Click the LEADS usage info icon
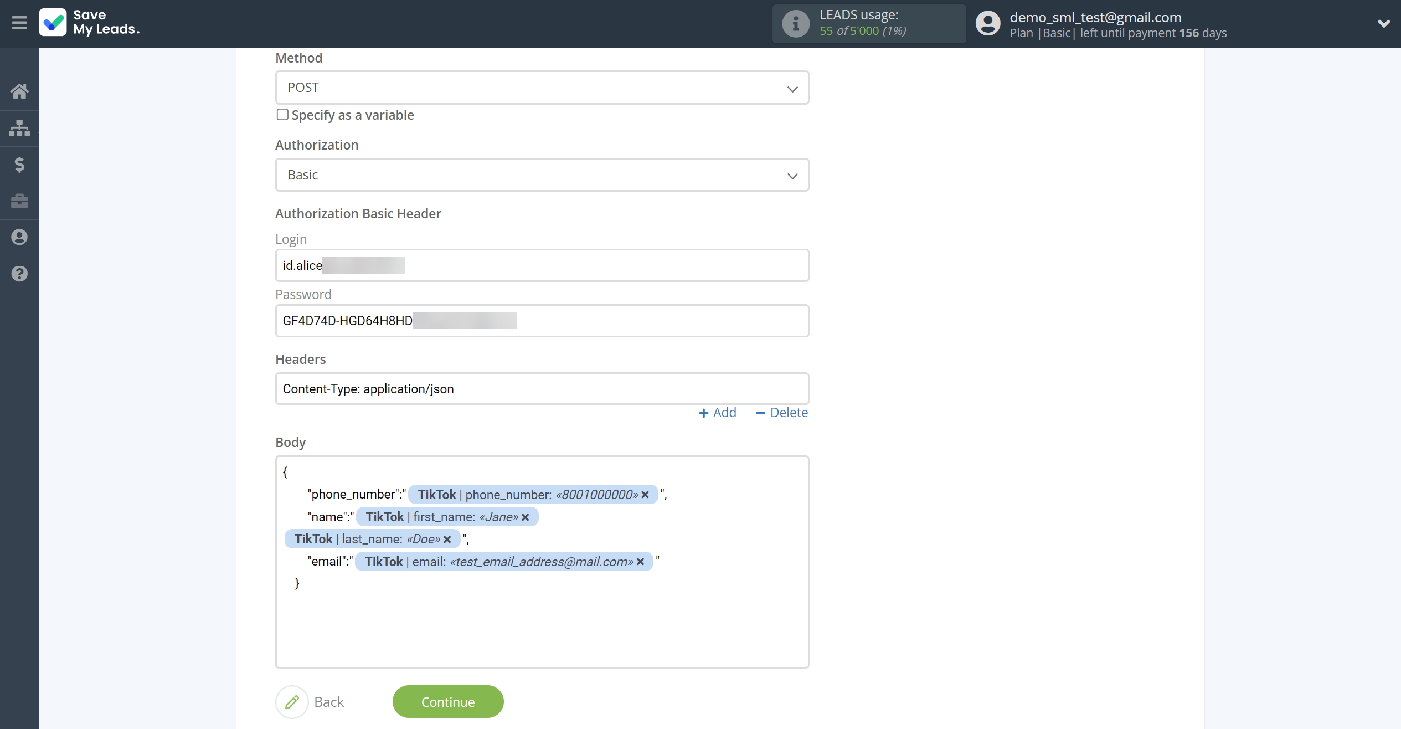The height and width of the screenshot is (729, 1401). [796, 24]
